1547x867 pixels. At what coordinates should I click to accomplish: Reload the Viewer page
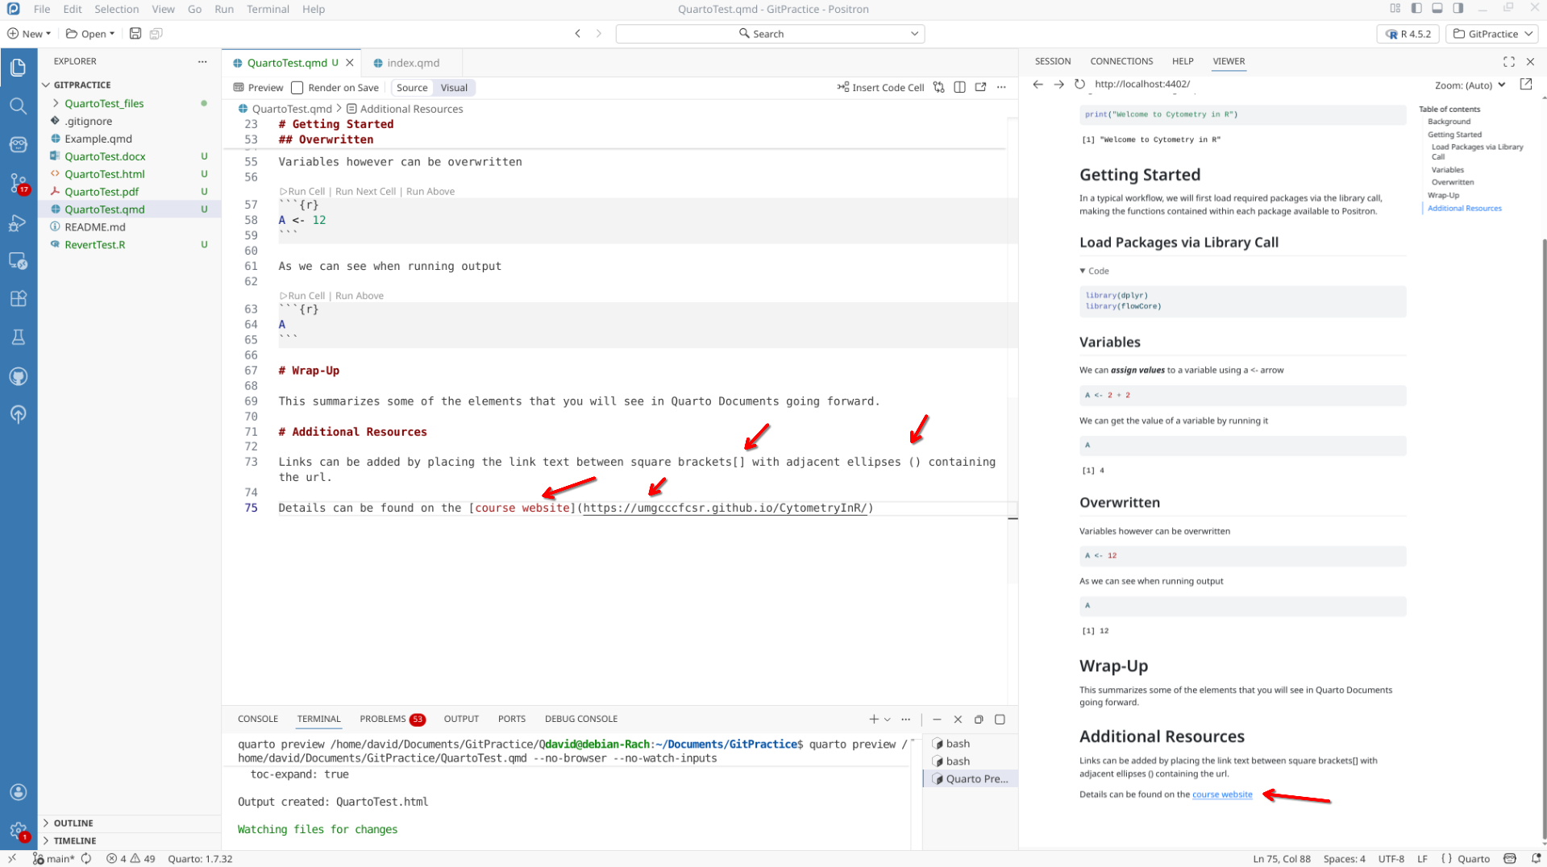click(x=1079, y=85)
